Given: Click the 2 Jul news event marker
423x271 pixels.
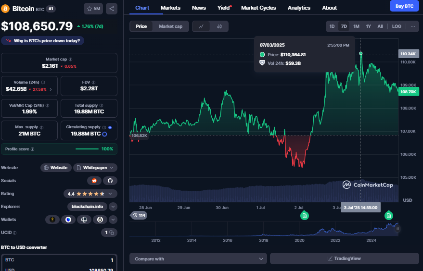Looking at the screenshot, I should click(x=305, y=216).
